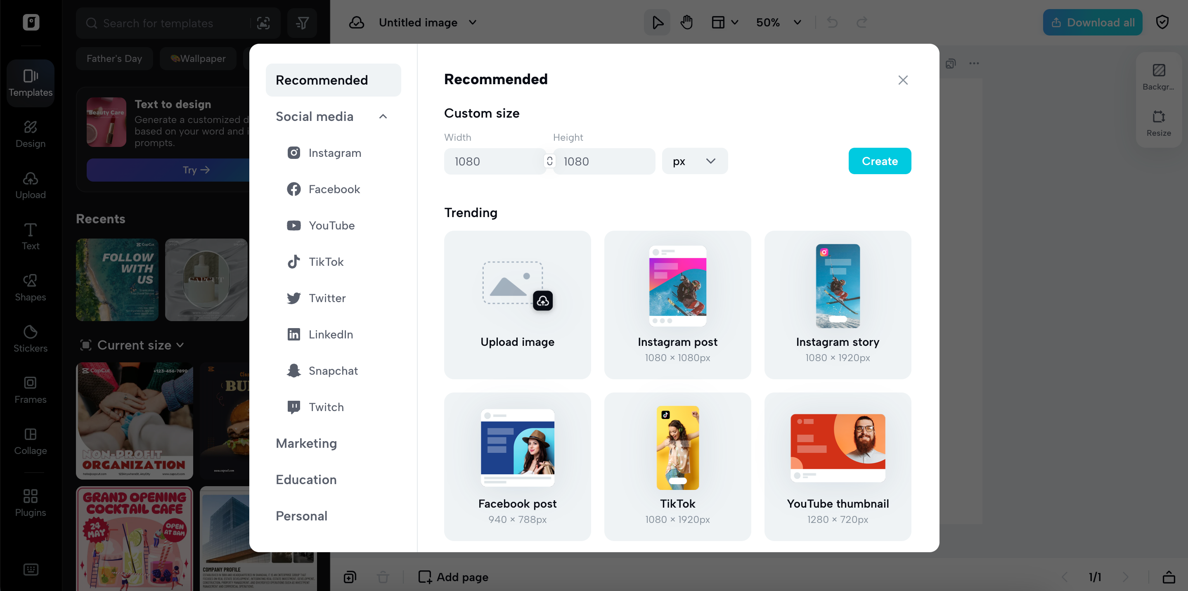Choose the YouTube thumbnail preset

(837, 466)
